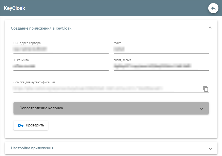Click the 'KeyCloak' header title
Screen dimensions: 222x156
coord(14,8)
